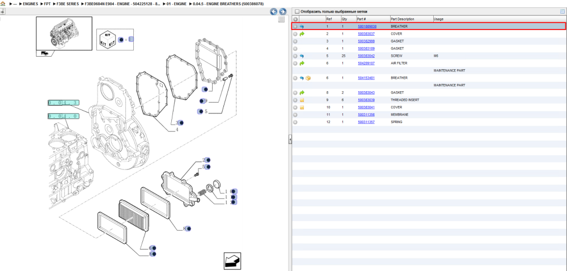Open the engine overview thumbnail
The image size is (567, 271).
(x=64, y=33)
